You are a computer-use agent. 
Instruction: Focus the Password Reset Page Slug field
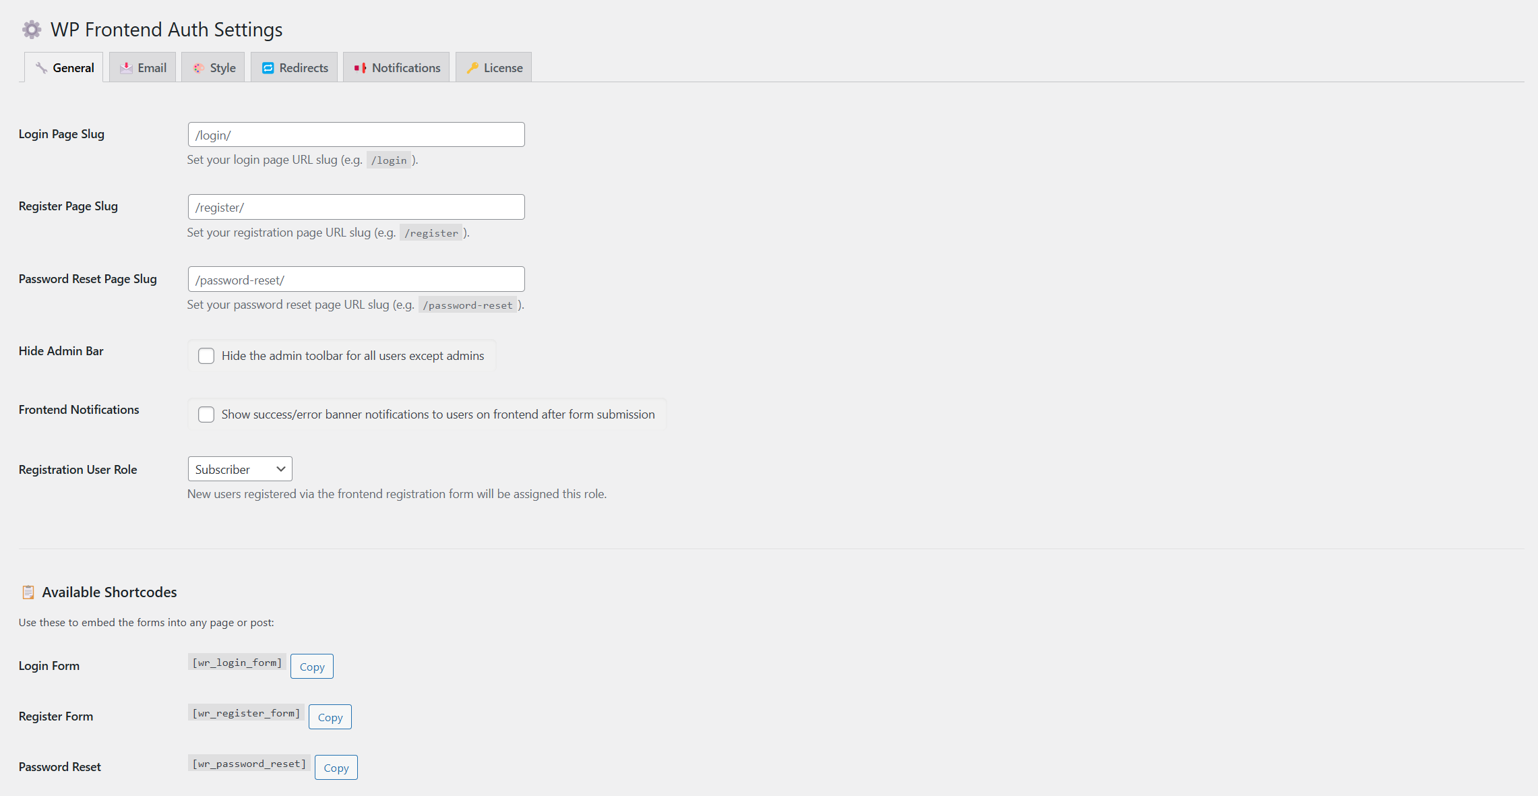coord(356,280)
